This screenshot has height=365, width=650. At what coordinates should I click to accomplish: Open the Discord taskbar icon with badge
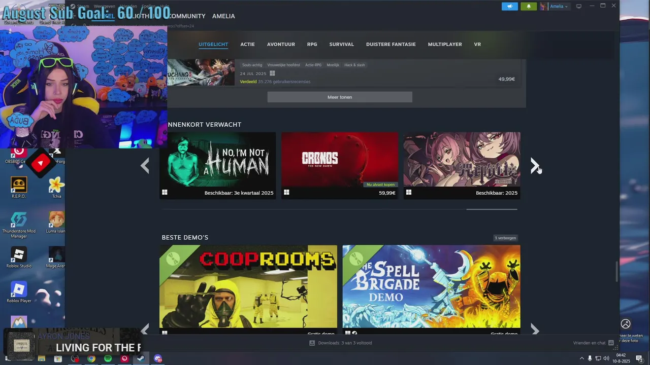coord(158,358)
